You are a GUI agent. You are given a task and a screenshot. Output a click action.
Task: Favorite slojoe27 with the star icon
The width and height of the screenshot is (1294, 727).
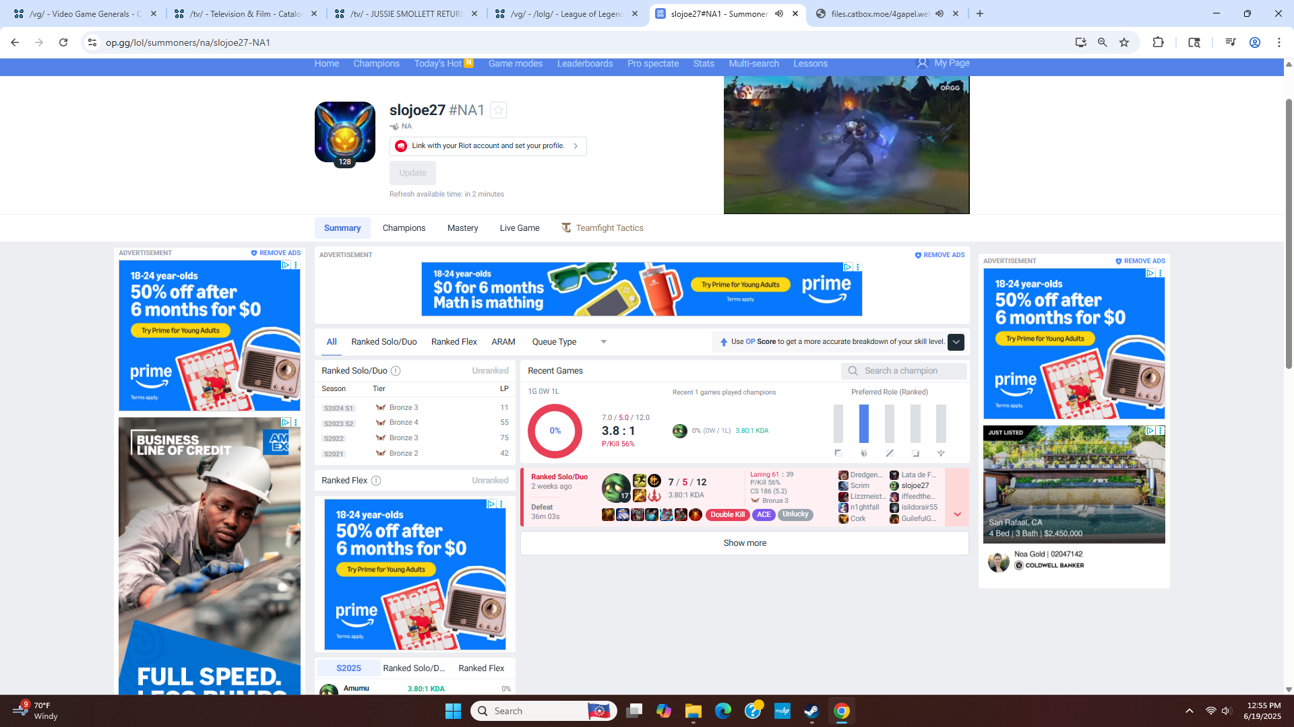coord(498,110)
